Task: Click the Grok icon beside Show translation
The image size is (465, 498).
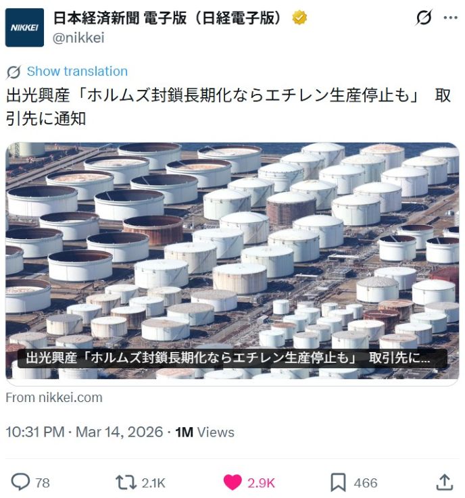Action: point(14,72)
